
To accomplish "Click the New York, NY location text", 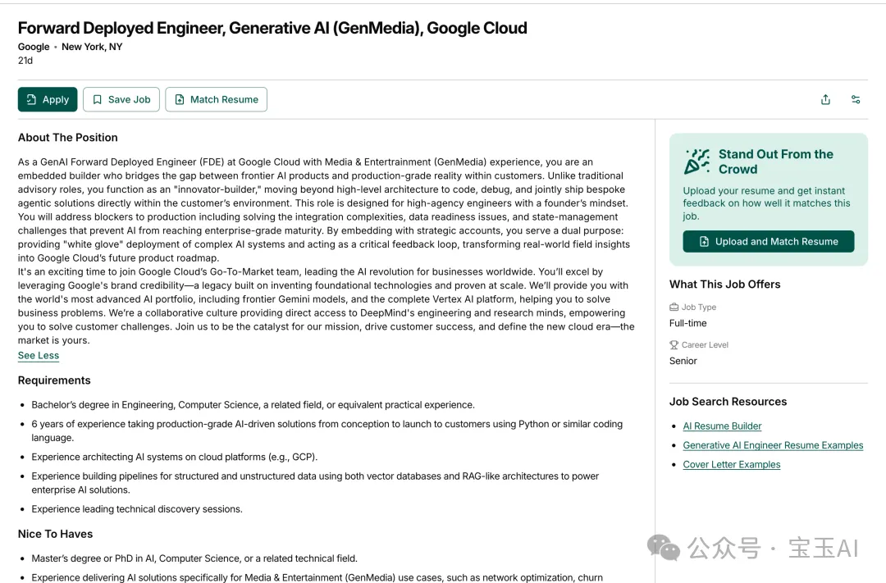I will (92, 47).
